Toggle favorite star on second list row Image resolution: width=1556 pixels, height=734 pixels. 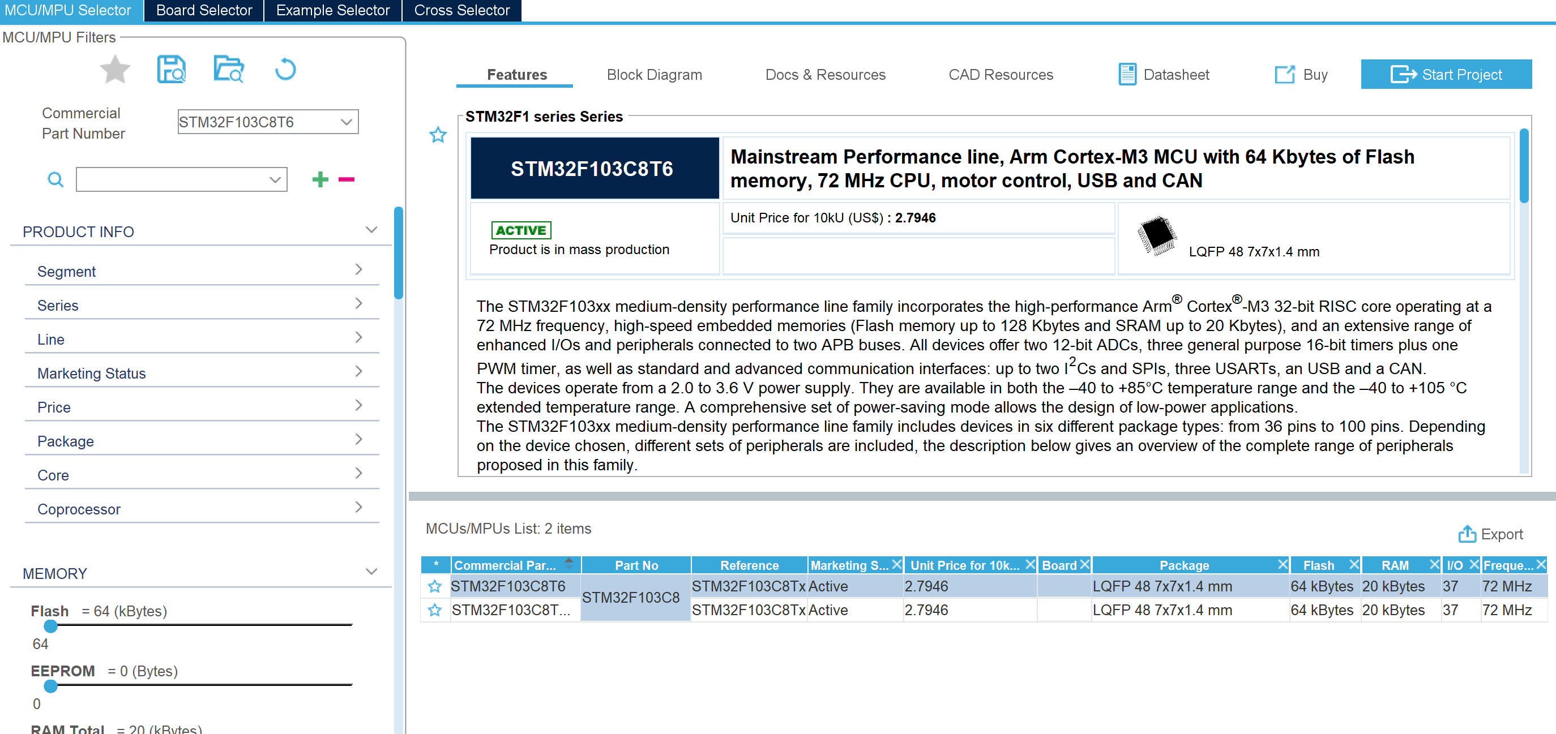pyautogui.click(x=434, y=609)
